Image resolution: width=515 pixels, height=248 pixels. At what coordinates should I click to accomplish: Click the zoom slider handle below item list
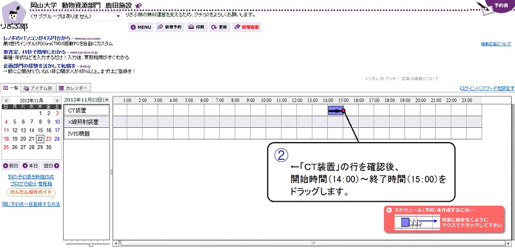[x=91, y=244]
